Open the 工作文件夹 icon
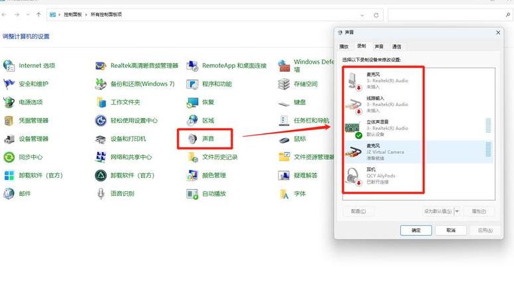Image resolution: width=514 pixels, height=292 pixels. [x=101, y=102]
